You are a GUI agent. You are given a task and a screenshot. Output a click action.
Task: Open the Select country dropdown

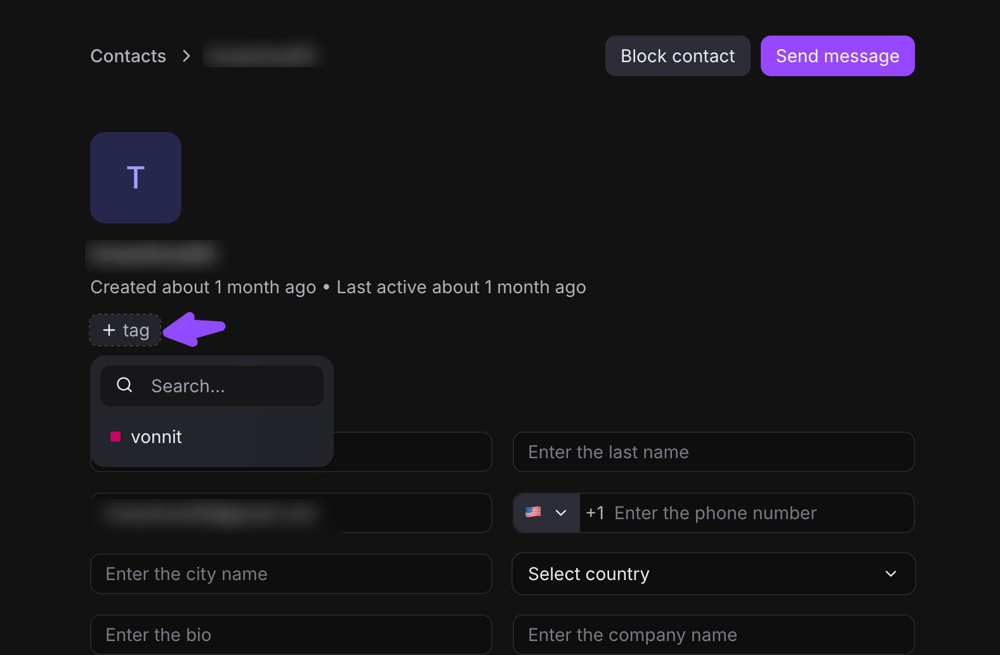click(x=713, y=574)
